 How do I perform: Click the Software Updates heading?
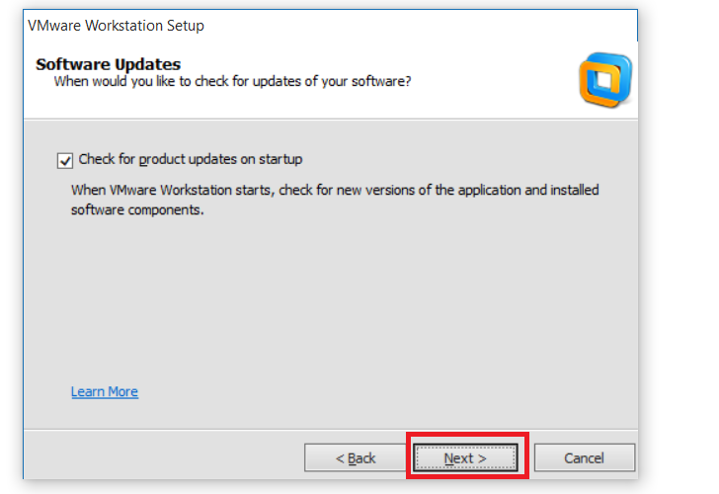pos(108,64)
